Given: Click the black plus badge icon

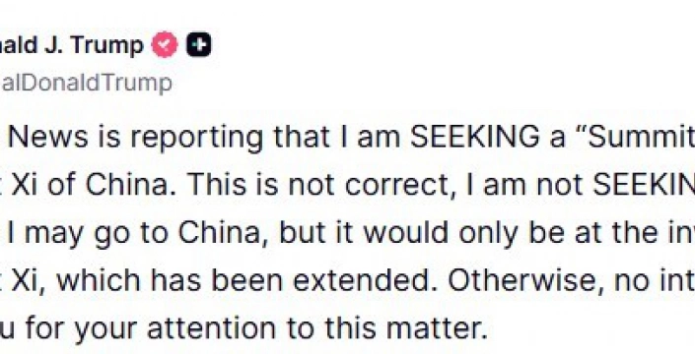Looking at the screenshot, I should point(198,44).
